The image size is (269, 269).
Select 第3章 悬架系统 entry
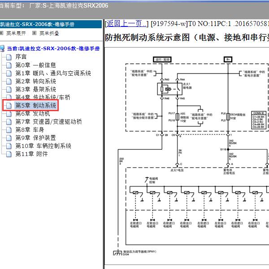35,89
